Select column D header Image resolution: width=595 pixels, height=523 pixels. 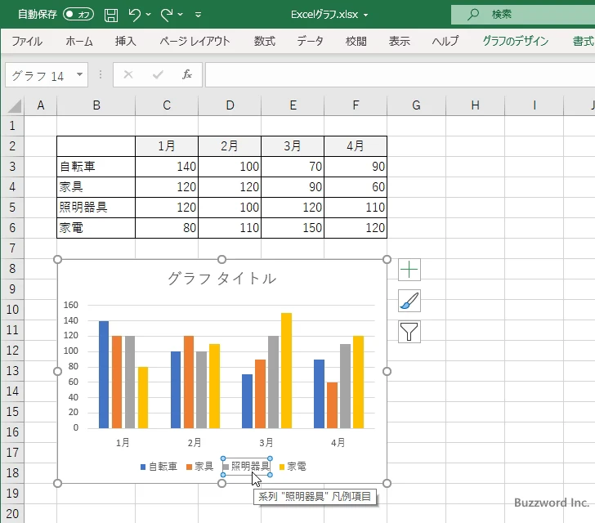(230, 105)
